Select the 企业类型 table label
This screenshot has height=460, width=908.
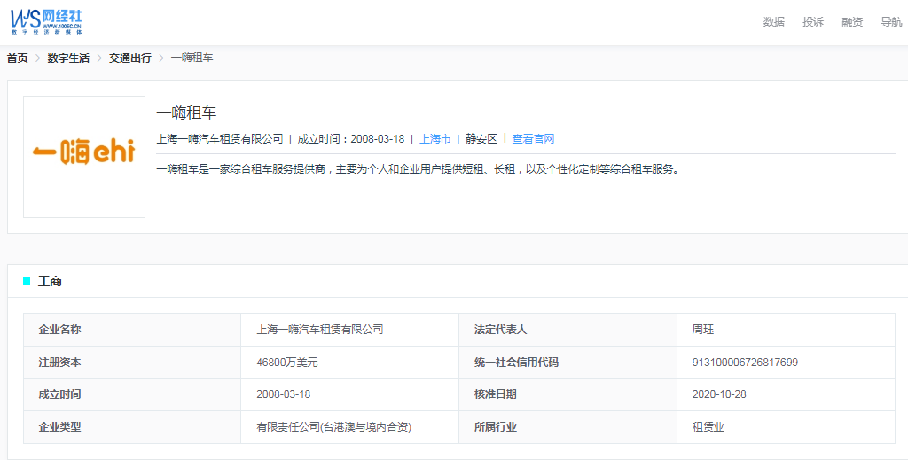pyautogui.click(x=59, y=427)
